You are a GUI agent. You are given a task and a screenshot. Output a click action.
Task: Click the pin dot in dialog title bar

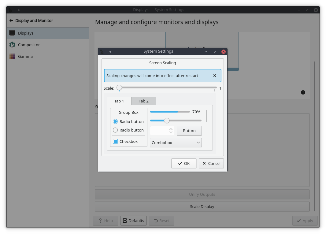click(110, 52)
